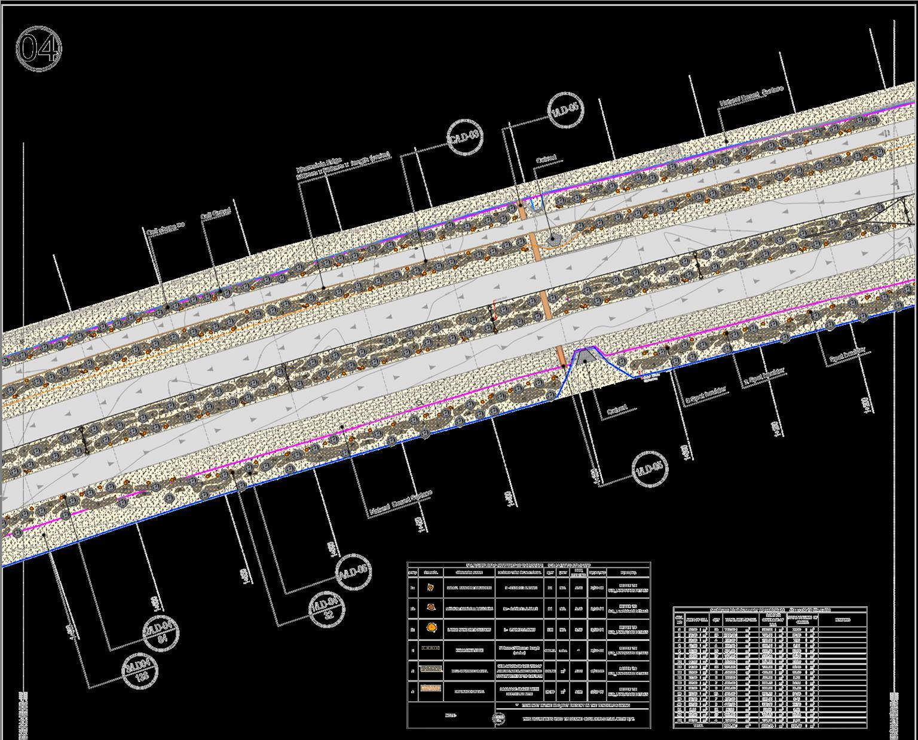
Task: Select the 1/LD-05 callout bubble below the road
Action: point(650,469)
